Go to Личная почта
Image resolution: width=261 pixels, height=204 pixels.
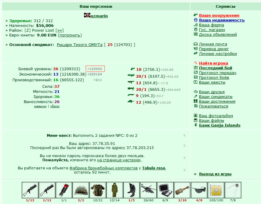(213, 44)
